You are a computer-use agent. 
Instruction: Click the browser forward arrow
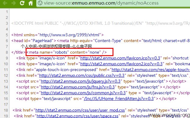coord(13,3)
